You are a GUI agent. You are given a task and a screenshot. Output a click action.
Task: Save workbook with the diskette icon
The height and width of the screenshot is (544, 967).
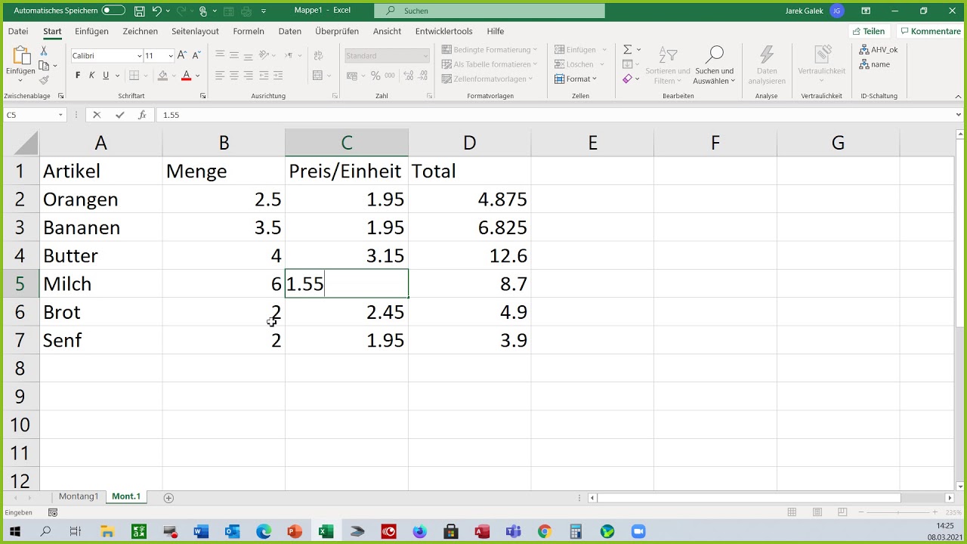[140, 11]
